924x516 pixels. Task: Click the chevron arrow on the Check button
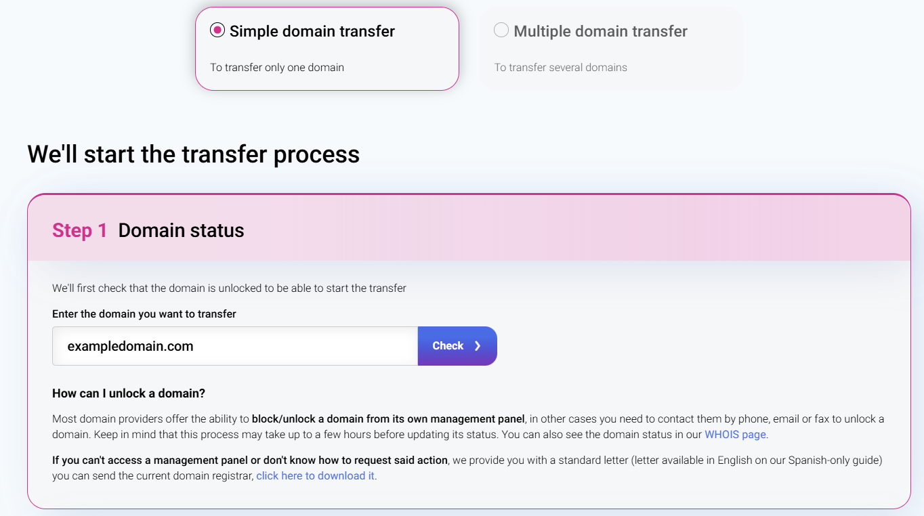point(478,346)
